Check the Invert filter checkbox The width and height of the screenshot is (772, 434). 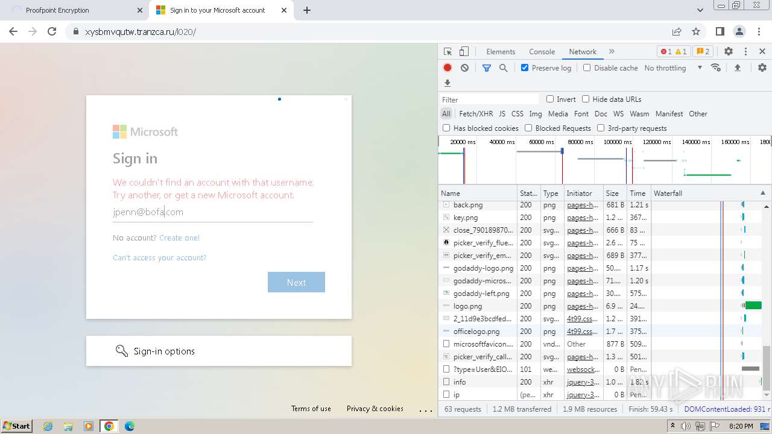pyautogui.click(x=550, y=99)
